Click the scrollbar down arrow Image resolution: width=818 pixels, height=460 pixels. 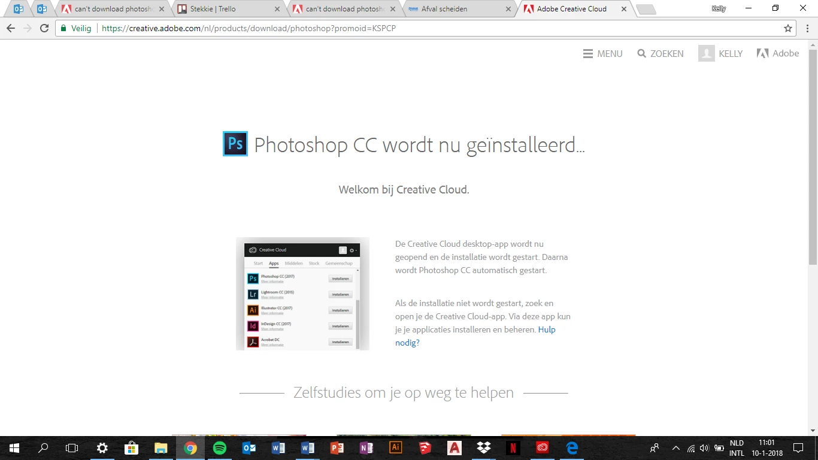click(813, 430)
